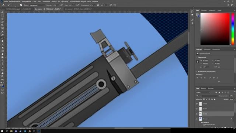Screen dimensions: 236x133
Task: Switch to the Образцы tab
Action: click(x=204, y=10)
